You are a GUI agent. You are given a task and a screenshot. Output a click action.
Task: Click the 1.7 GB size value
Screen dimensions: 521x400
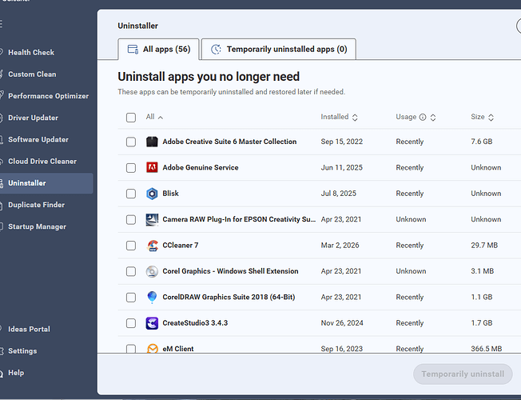point(482,322)
